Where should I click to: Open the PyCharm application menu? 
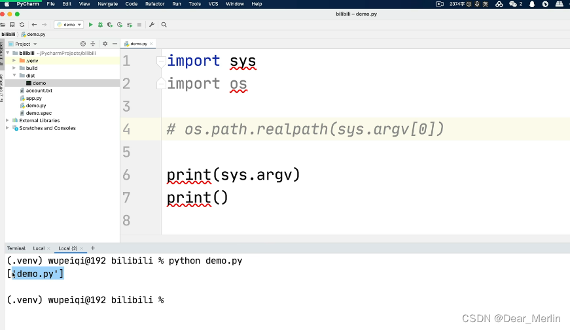(x=27, y=4)
